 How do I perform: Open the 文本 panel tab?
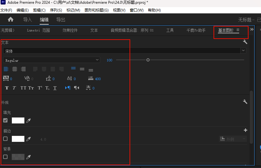[94, 30]
